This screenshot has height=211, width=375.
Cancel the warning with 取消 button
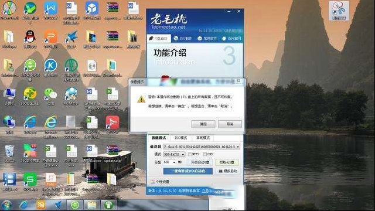(x=230, y=124)
